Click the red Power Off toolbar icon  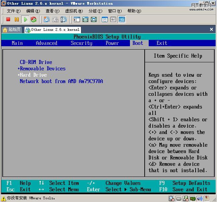point(8,19)
